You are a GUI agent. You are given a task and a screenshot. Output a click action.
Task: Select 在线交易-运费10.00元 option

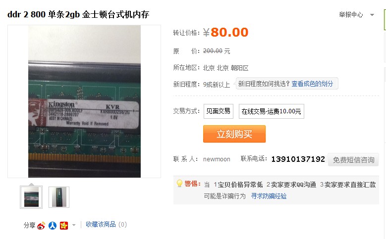(271, 111)
